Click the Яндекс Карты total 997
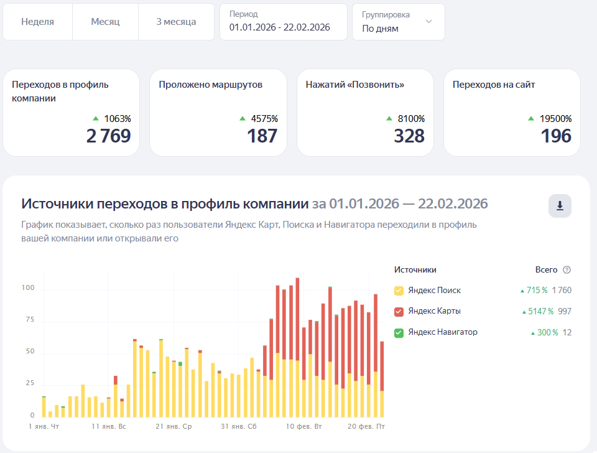The image size is (597, 453). [565, 311]
